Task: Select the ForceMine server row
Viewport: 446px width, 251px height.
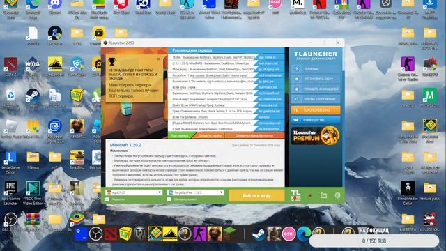Action: point(213,75)
